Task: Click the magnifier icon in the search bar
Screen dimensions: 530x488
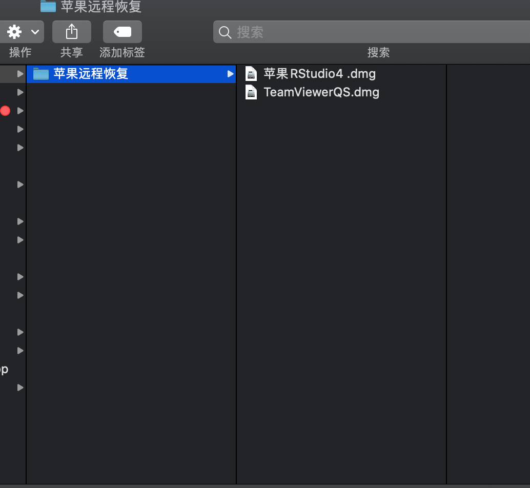Action: pyautogui.click(x=225, y=32)
